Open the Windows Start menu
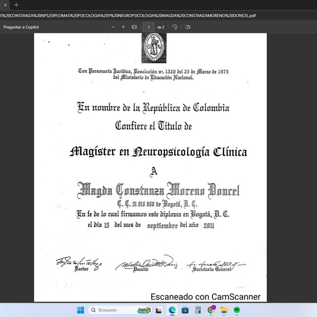The width and height of the screenshot is (317, 317). coord(81,310)
